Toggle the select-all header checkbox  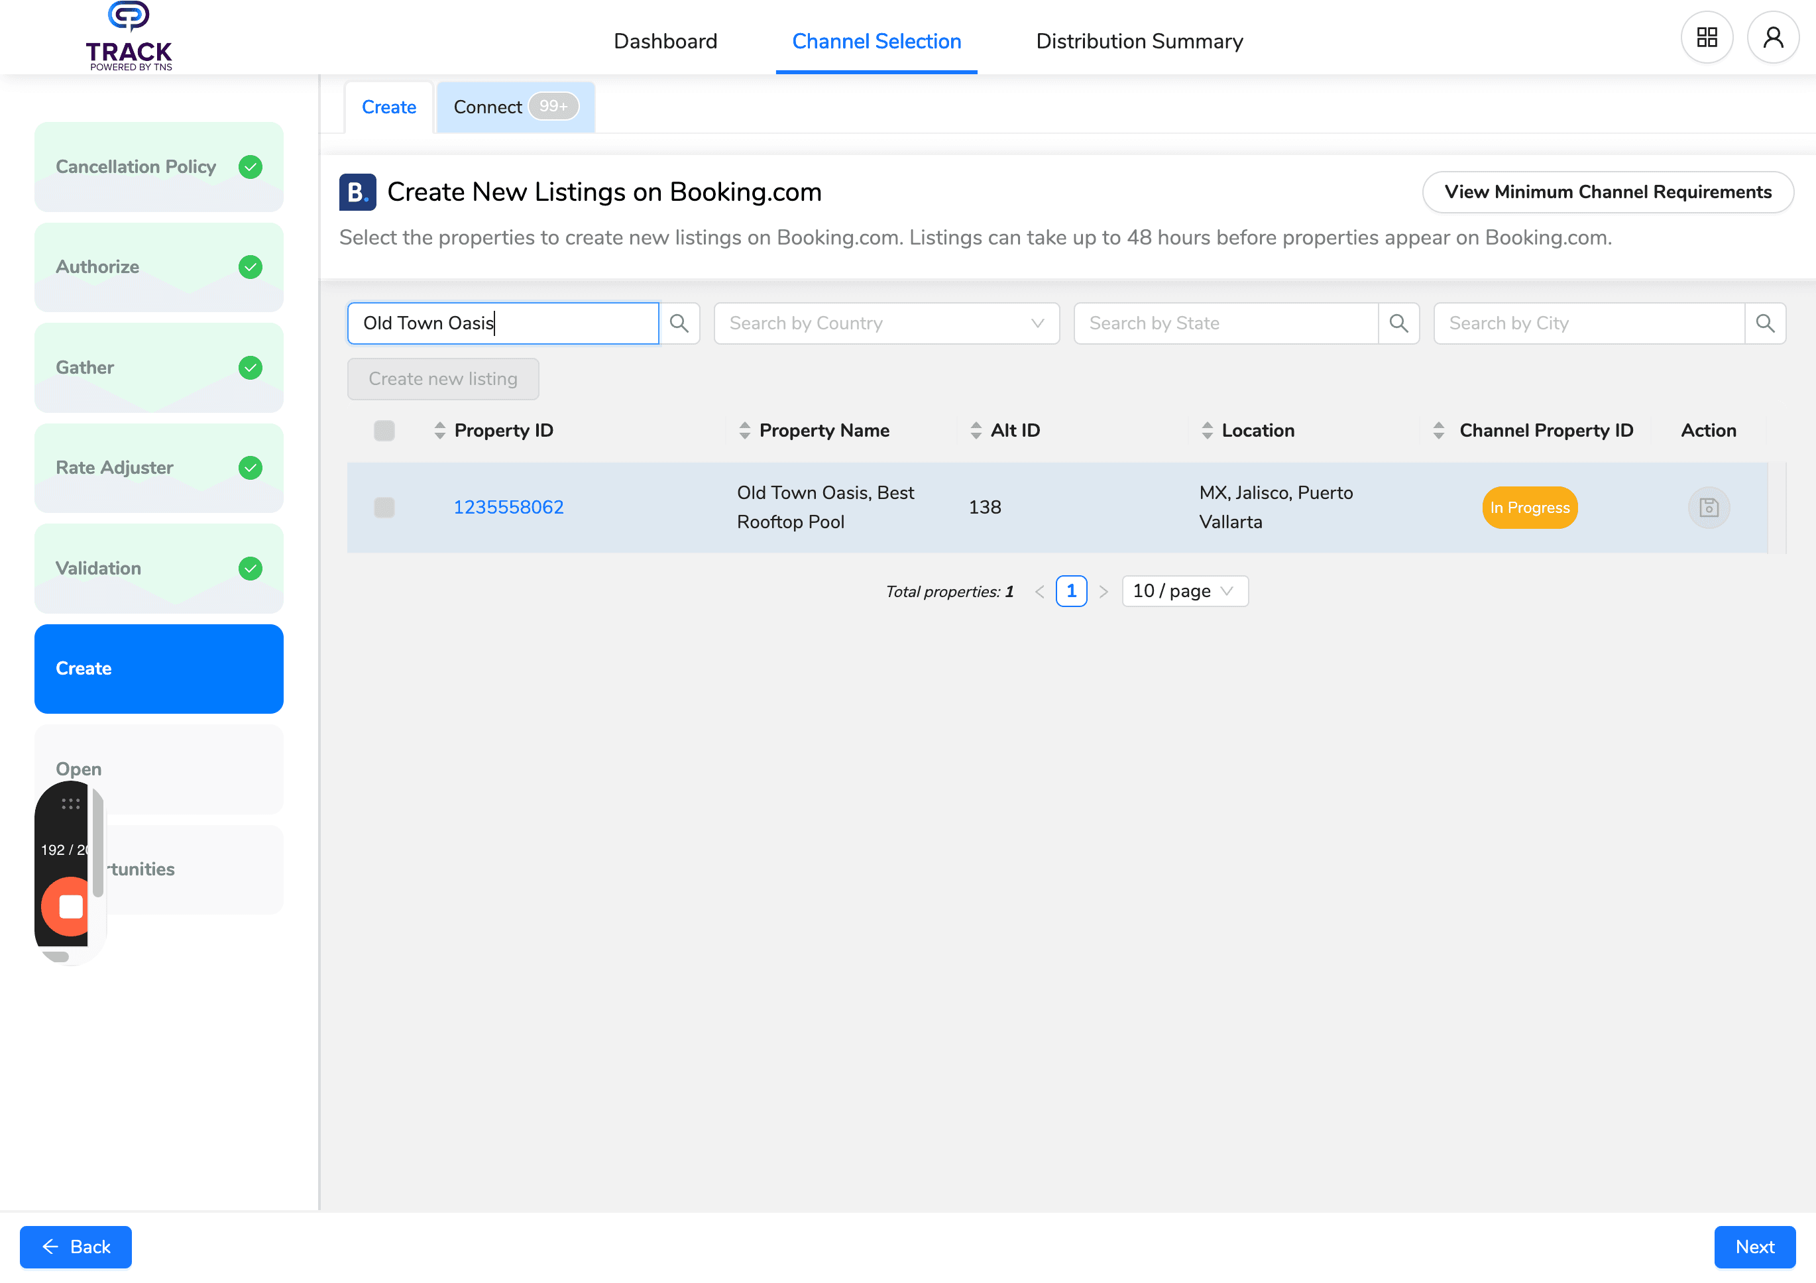coord(384,430)
